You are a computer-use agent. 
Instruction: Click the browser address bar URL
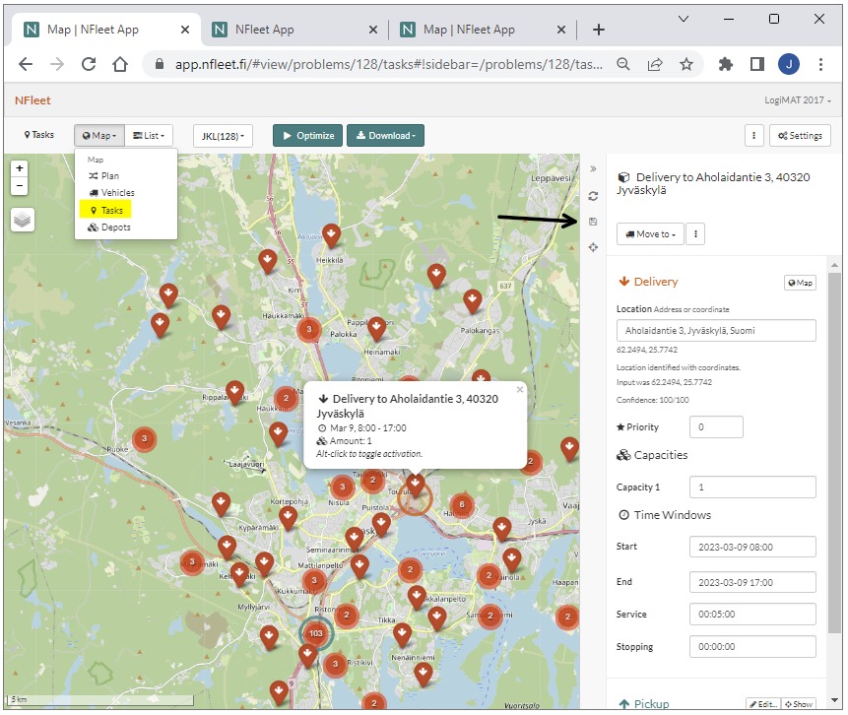point(388,64)
